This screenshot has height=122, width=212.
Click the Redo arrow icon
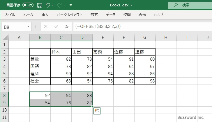pyautogui.click(x=59, y=5)
